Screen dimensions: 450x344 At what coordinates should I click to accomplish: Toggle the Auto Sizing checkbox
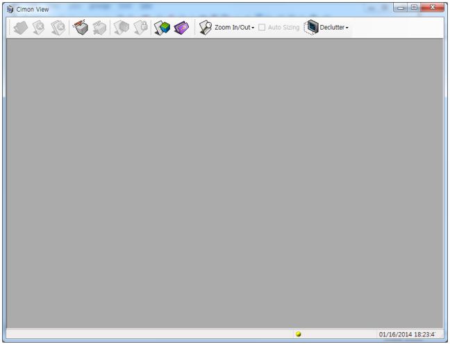(262, 28)
